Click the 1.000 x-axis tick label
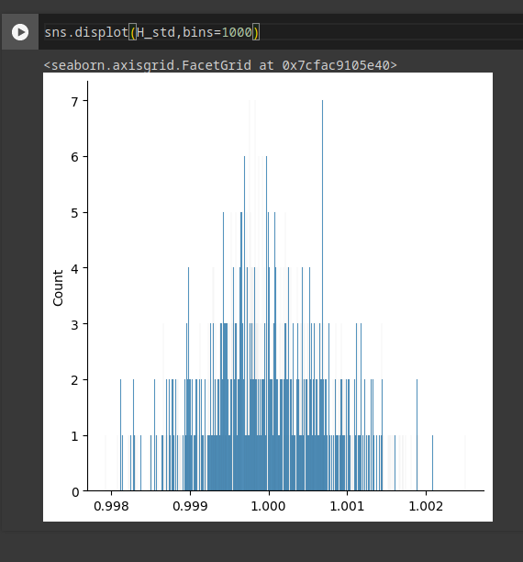The height and width of the screenshot is (562, 523). [268, 506]
